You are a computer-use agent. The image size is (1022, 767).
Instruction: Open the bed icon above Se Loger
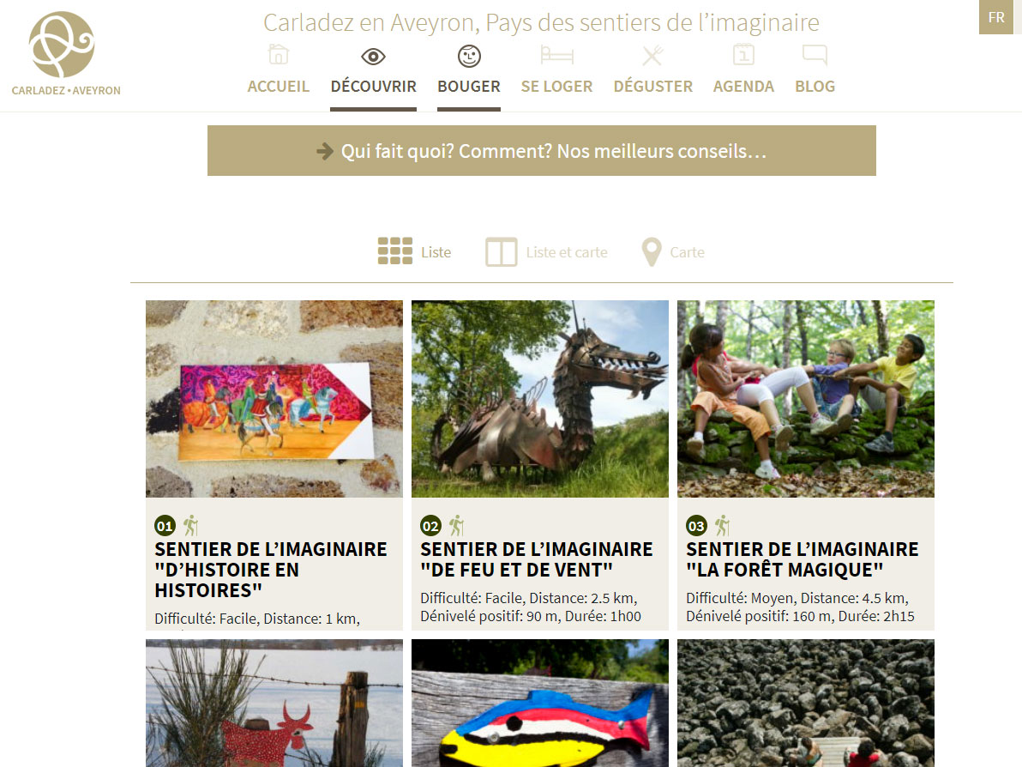pyautogui.click(x=556, y=56)
